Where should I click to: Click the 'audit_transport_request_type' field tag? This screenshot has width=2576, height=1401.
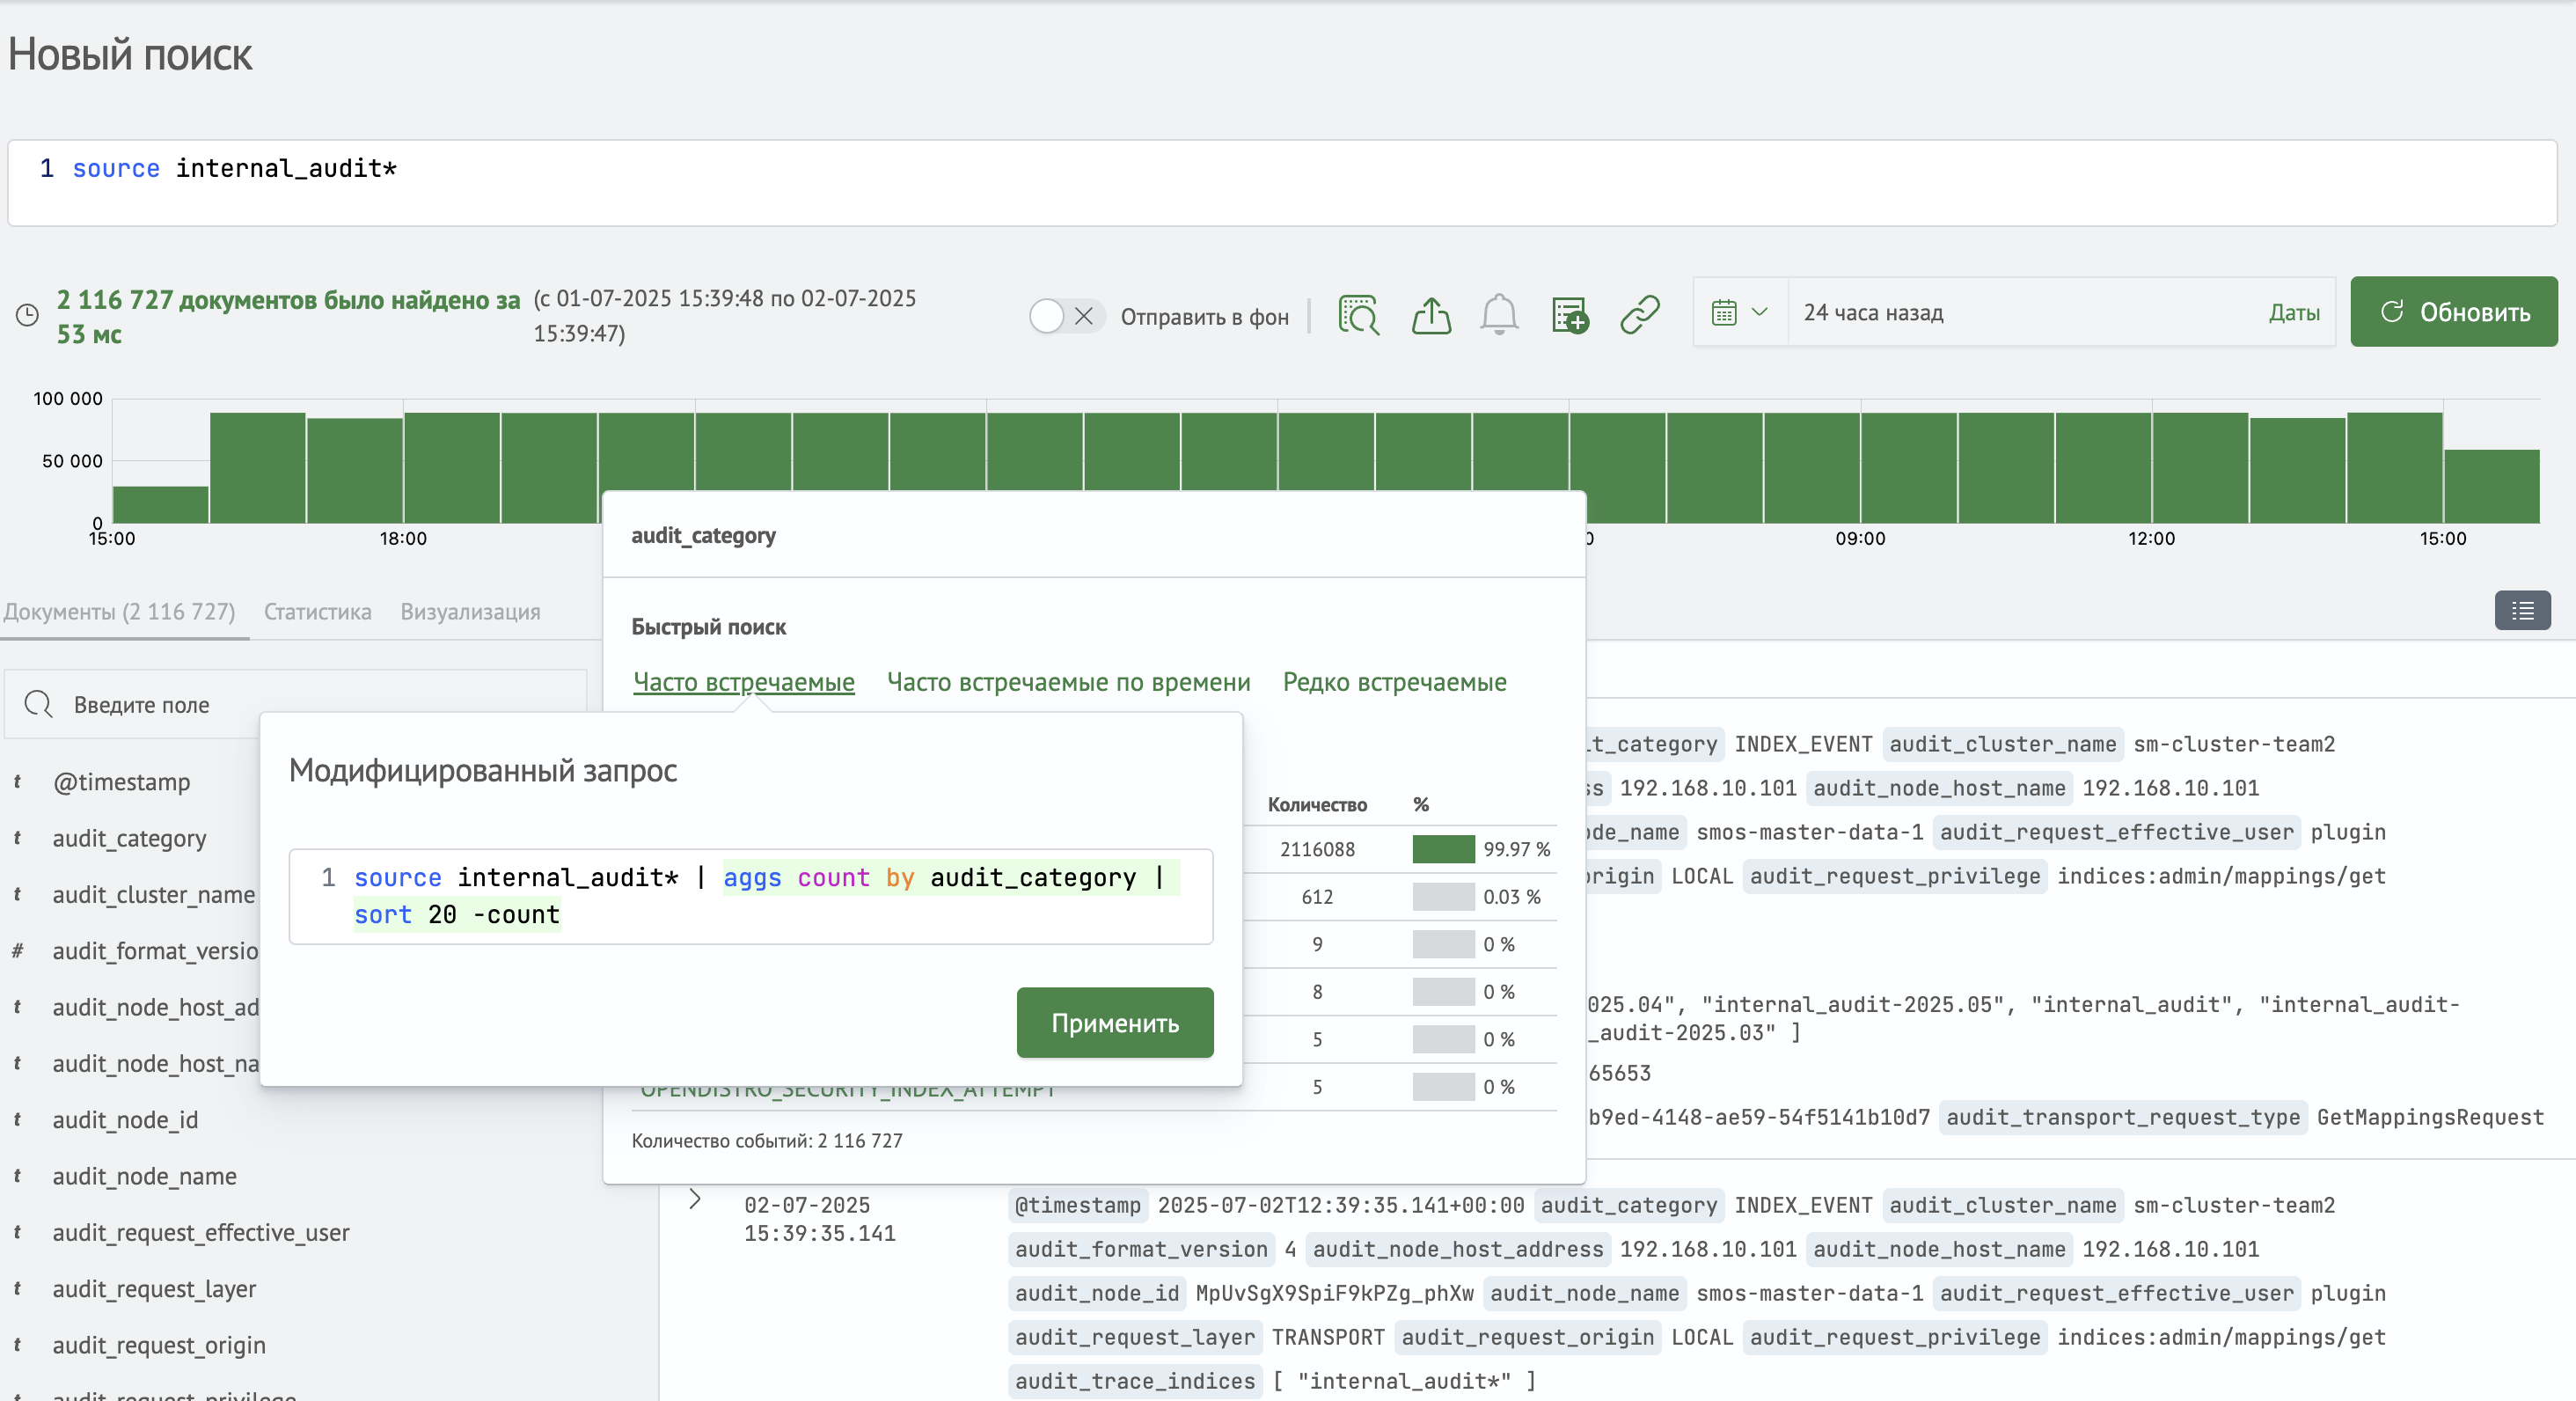[x=2122, y=1118]
